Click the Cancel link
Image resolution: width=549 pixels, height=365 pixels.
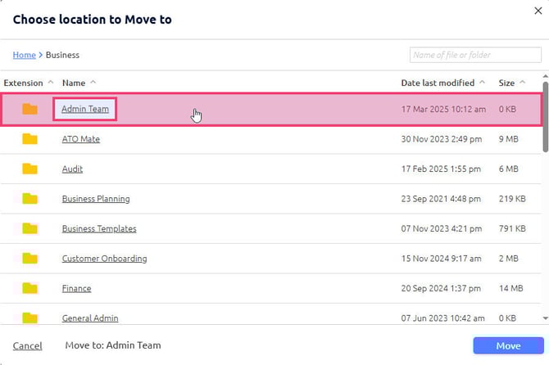27,346
